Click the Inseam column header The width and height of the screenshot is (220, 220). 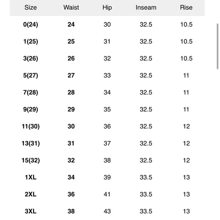tap(146, 8)
